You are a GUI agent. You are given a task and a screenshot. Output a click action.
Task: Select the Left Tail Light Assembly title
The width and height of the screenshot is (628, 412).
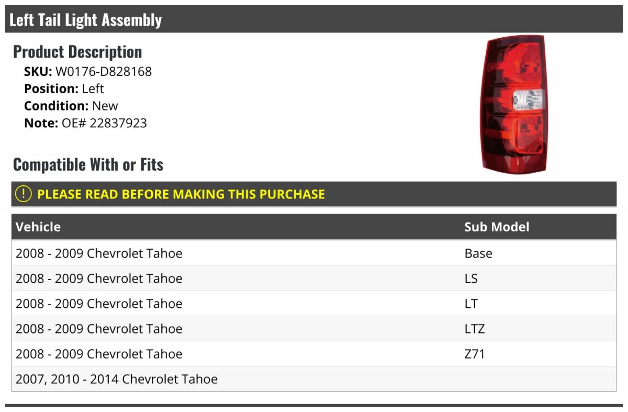[86, 20]
